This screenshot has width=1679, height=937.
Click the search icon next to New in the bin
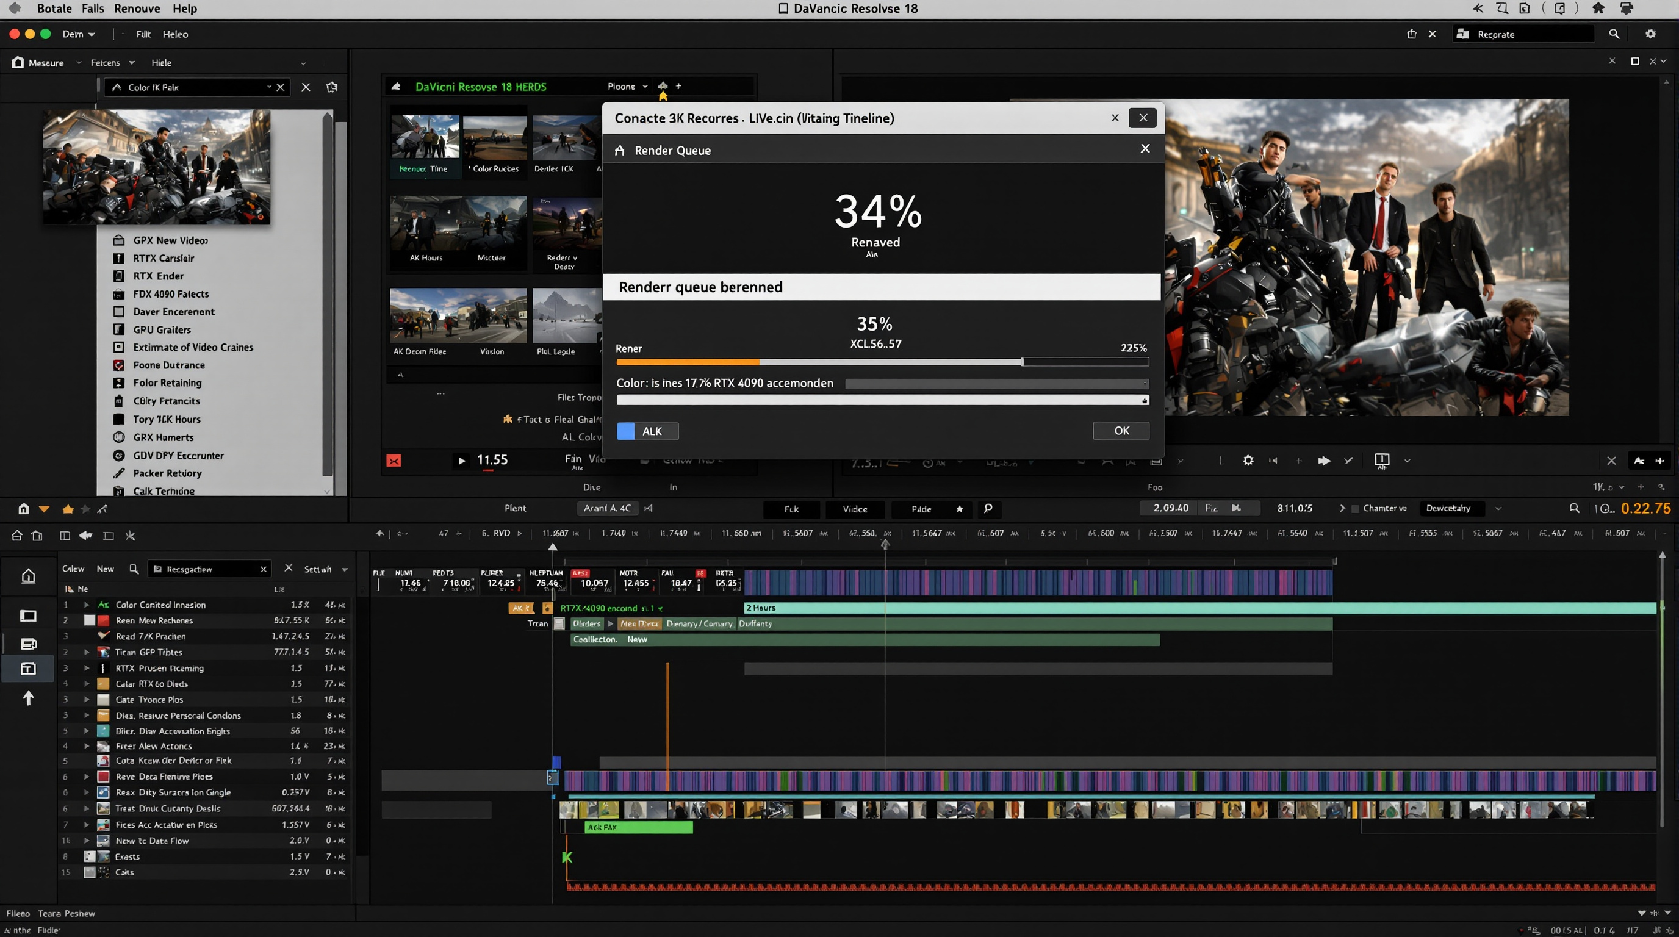(x=134, y=569)
